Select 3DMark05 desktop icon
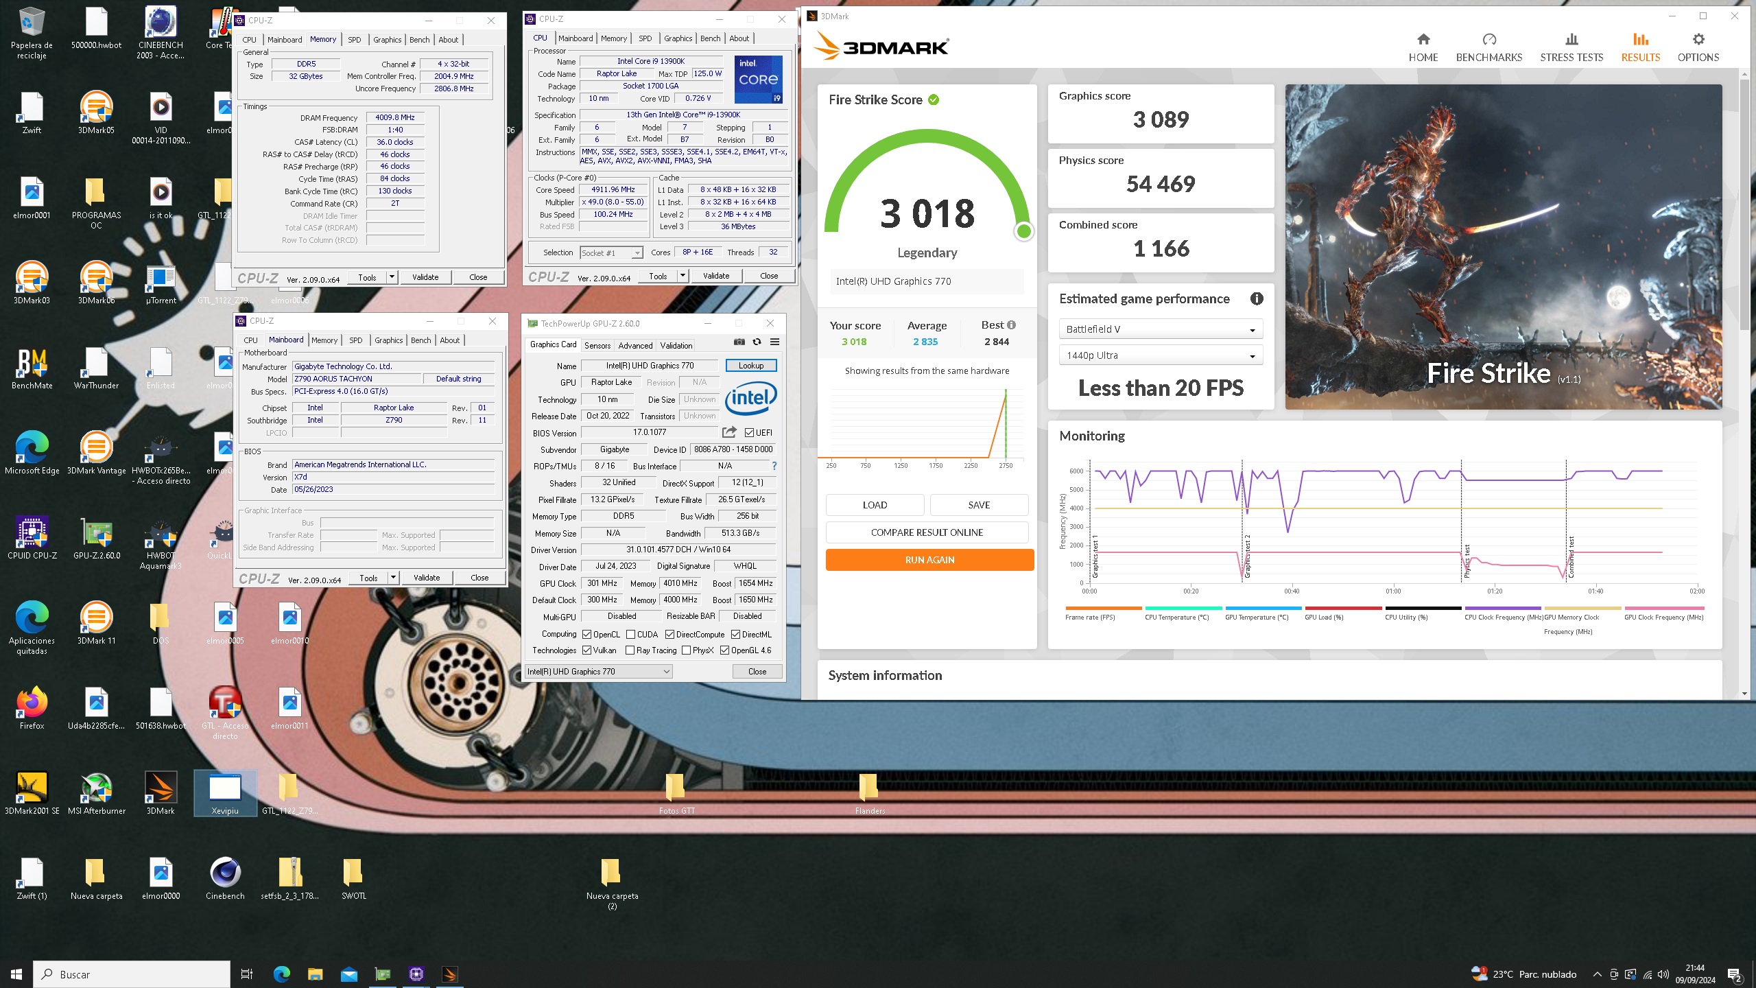Screen dimensions: 1756x988 point(96,113)
